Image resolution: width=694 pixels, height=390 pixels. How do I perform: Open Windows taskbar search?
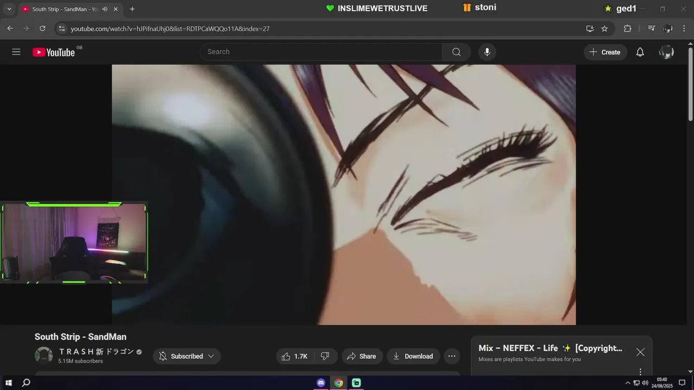(x=25, y=383)
